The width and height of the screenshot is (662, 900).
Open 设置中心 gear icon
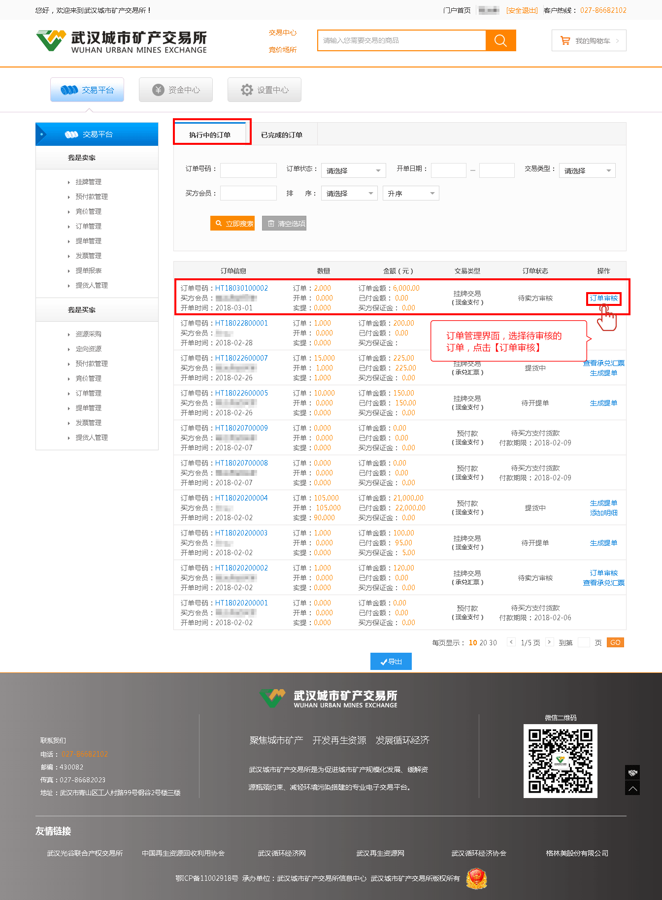[x=246, y=90]
